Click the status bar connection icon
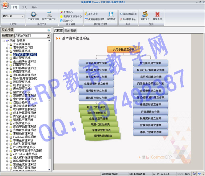Image resolution: width=205 pixels, height=176 pixels. (x=194, y=174)
